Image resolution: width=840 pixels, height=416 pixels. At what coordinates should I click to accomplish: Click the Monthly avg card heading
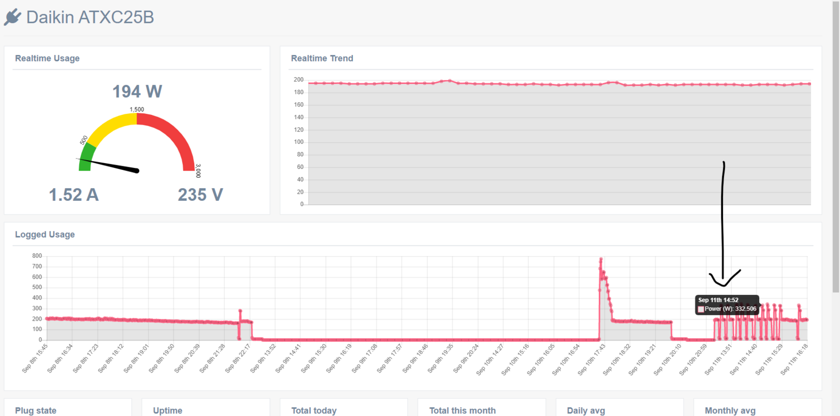tap(730, 411)
